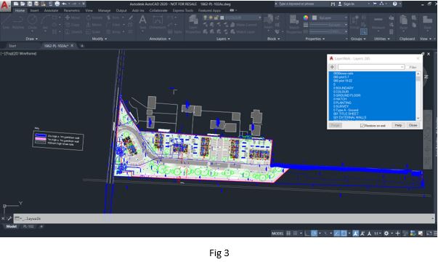Viewport: 438px width, 262px height.
Task: Click Help question mark icon
Action: 394,4
